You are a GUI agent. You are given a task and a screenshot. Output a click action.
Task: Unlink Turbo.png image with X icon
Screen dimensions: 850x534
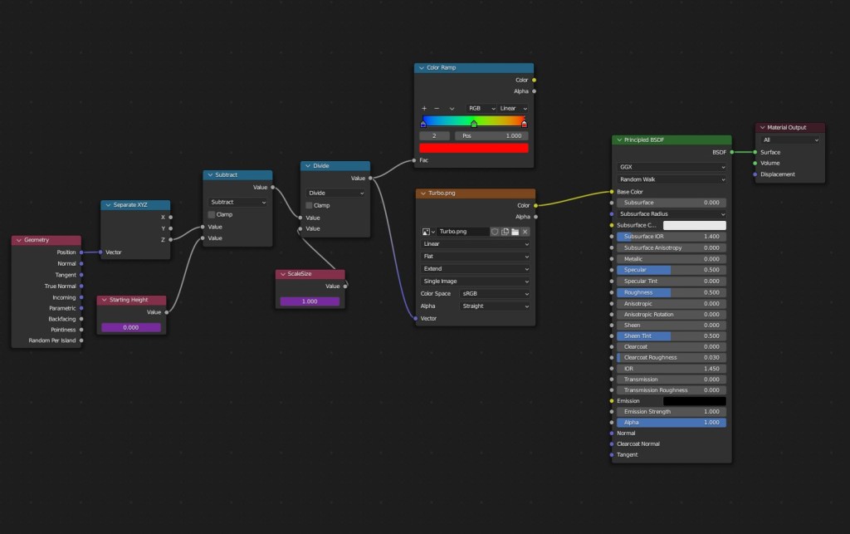click(525, 232)
